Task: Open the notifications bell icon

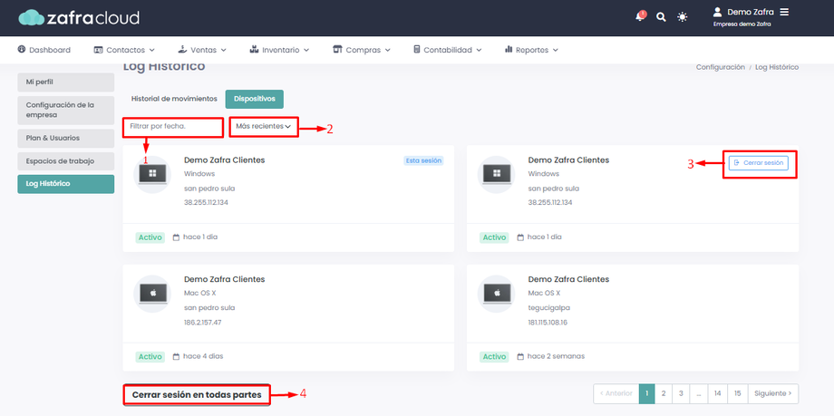Action: pos(640,16)
